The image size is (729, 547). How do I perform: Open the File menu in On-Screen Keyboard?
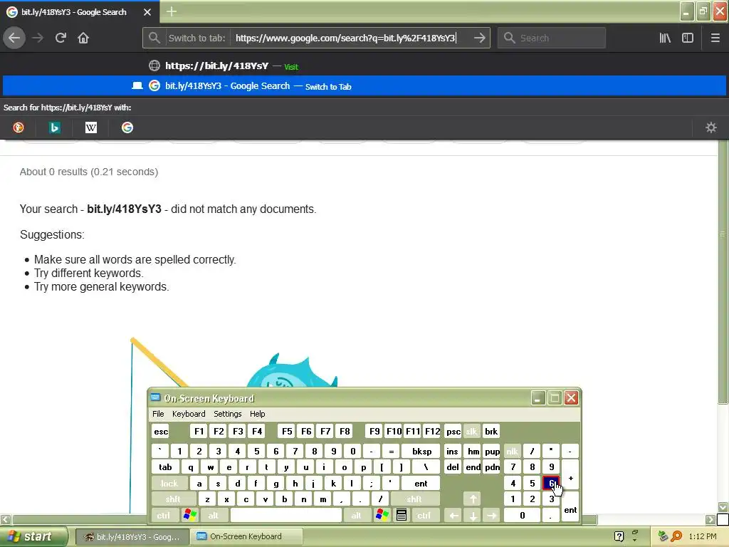[x=158, y=414]
